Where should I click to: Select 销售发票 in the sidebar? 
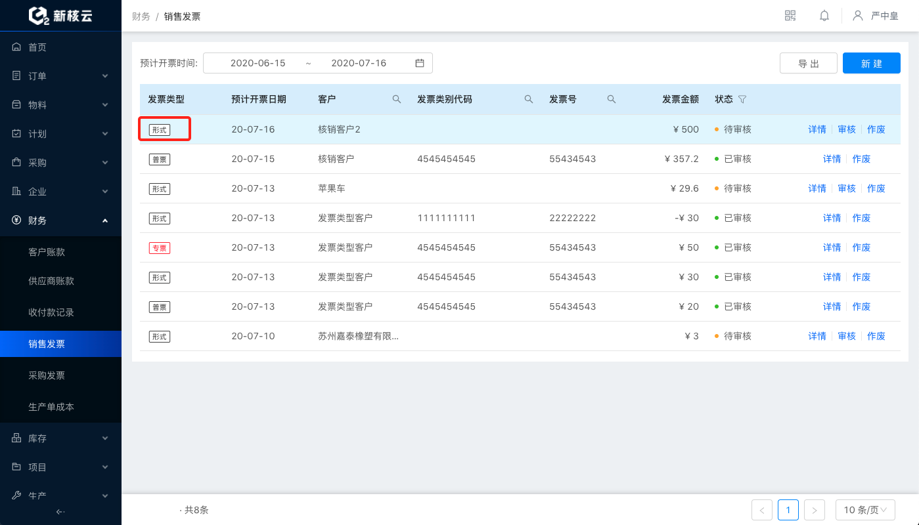(60, 344)
